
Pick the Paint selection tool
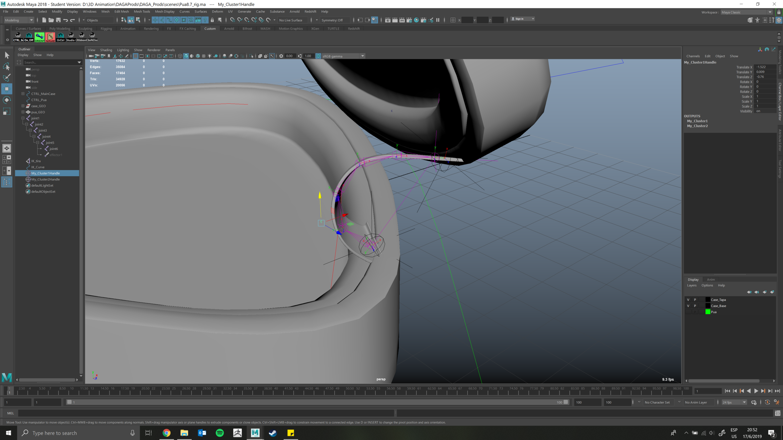click(x=6, y=78)
